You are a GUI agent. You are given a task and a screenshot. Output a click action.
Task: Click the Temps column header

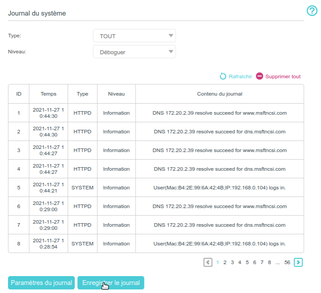pyautogui.click(x=48, y=94)
